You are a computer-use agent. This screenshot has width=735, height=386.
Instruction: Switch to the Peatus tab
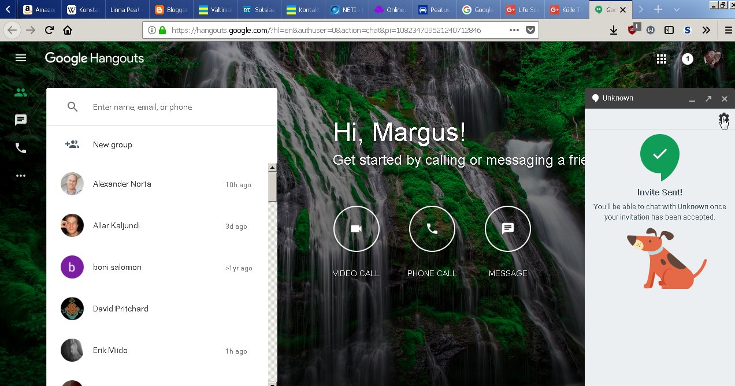[x=435, y=10]
